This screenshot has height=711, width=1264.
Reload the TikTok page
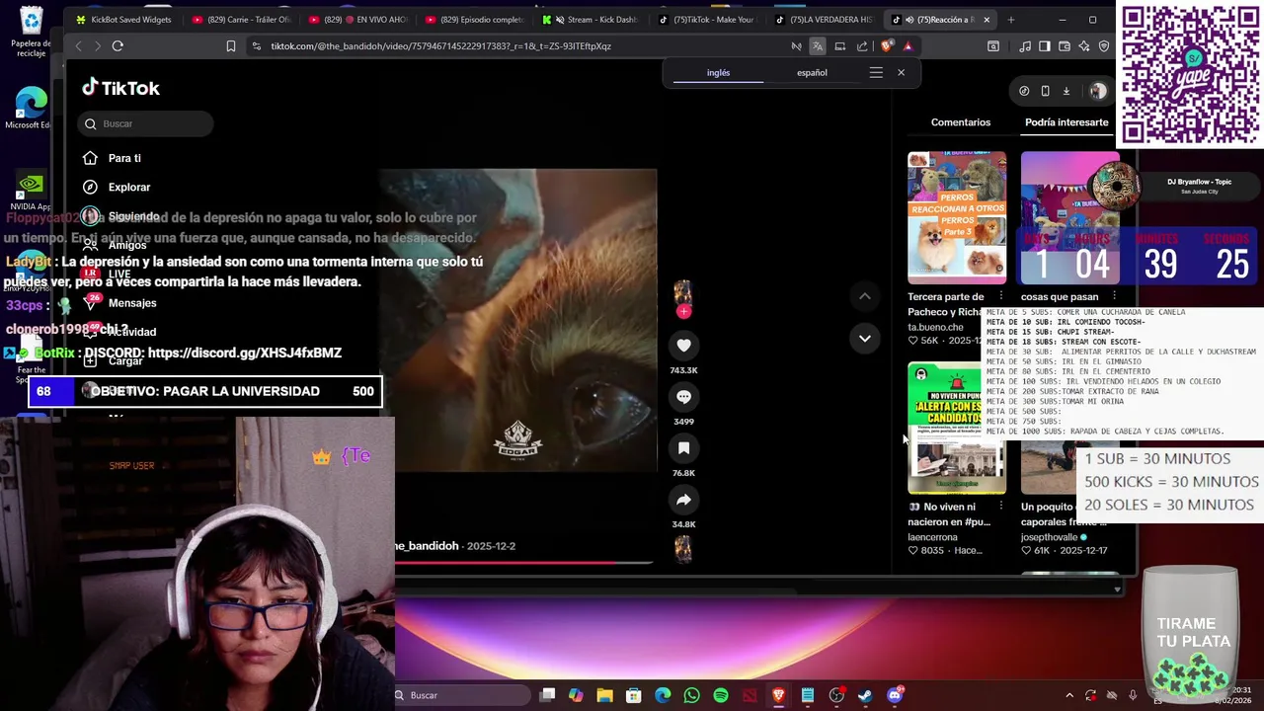coord(118,45)
